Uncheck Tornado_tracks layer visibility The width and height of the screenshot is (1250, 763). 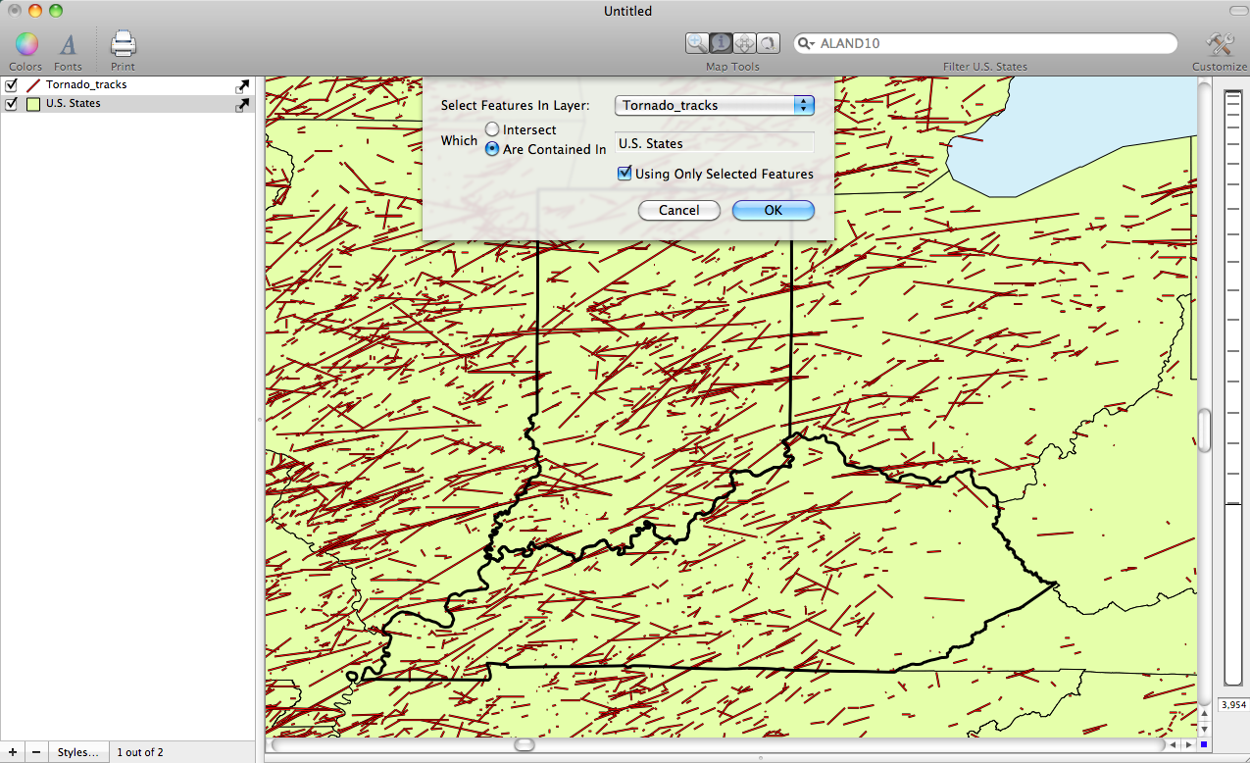[x=12, y=85]
